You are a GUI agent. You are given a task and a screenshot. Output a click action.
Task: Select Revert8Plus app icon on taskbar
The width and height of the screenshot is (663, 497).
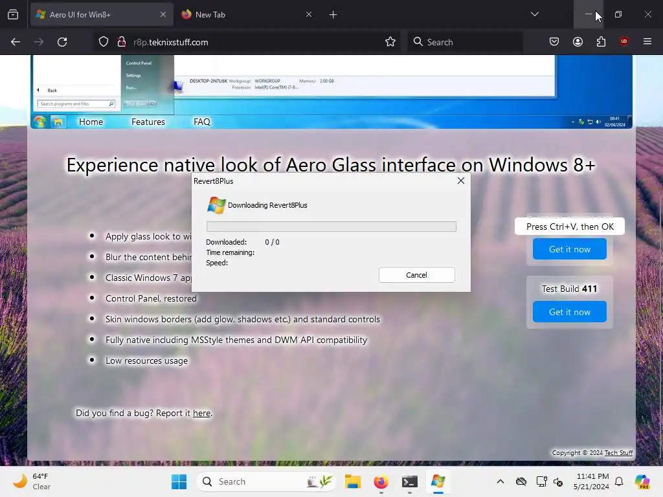click(438, 481)
